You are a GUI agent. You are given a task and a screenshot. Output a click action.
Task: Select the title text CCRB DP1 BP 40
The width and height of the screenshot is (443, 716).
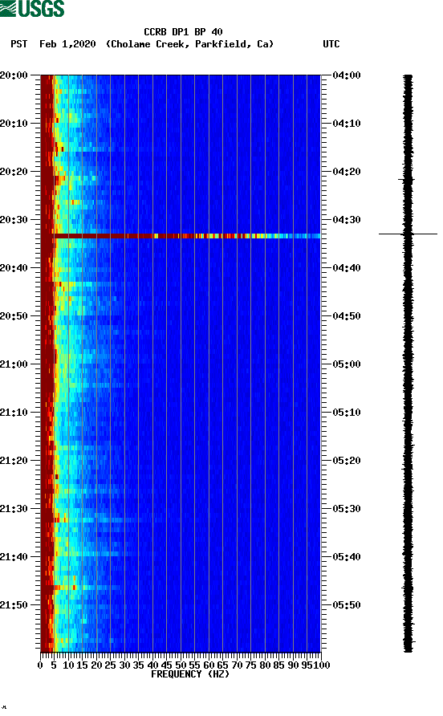tap(183, 32)
